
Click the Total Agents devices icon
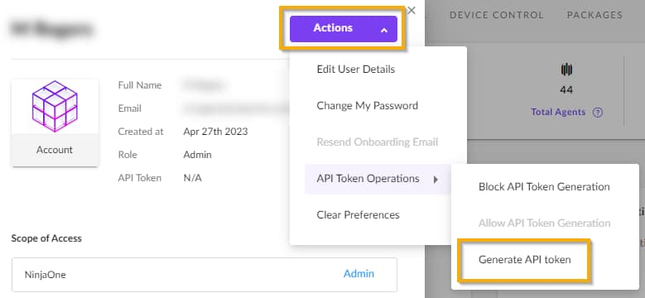(566, 70)
